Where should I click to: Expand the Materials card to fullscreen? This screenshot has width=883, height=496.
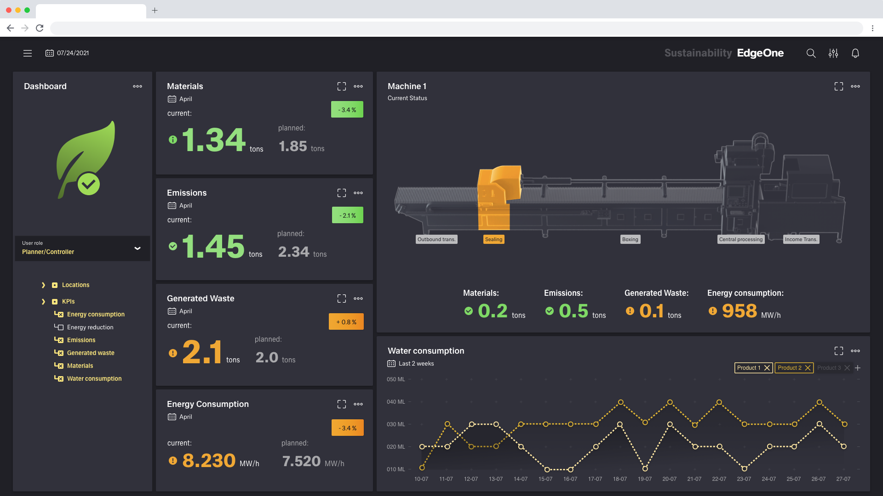click(341, 86)
